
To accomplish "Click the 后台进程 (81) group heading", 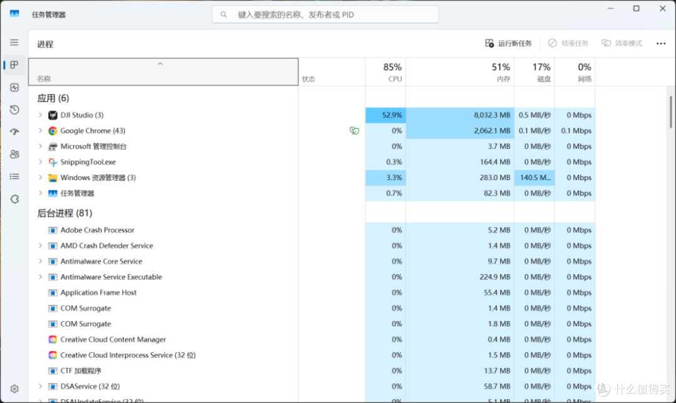I will (64, 213).
